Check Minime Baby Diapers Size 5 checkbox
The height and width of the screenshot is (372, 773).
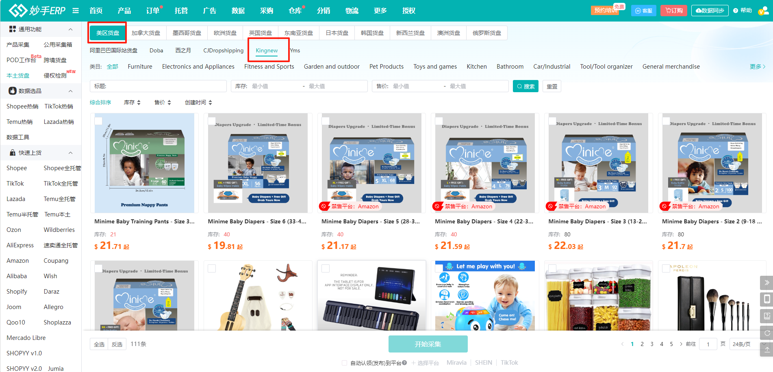(326, 121)
